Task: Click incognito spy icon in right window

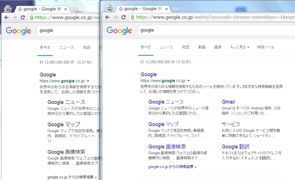Action: pyautogui.click(x=109, y=8)
